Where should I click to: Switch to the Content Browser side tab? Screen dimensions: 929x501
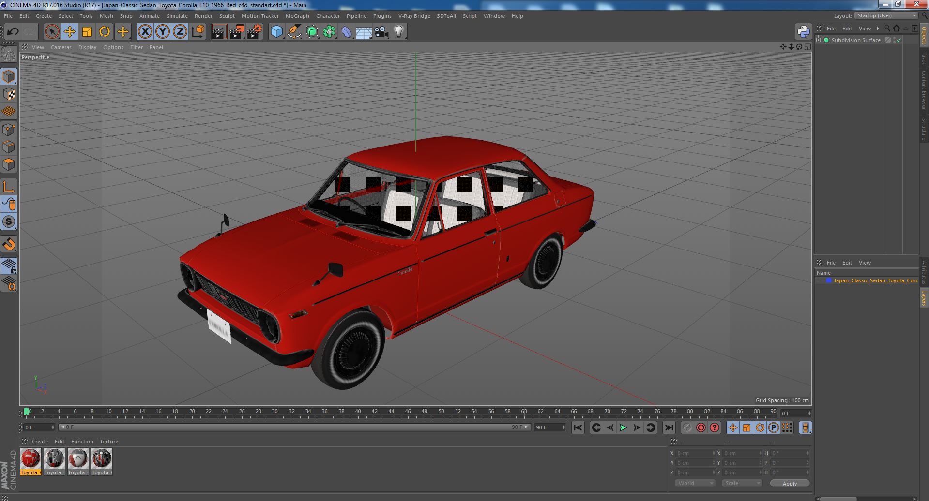[924, 90]
